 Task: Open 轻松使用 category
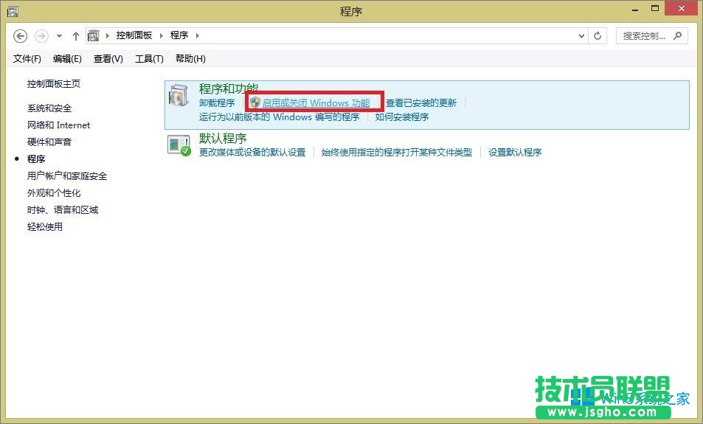[45, 227]
